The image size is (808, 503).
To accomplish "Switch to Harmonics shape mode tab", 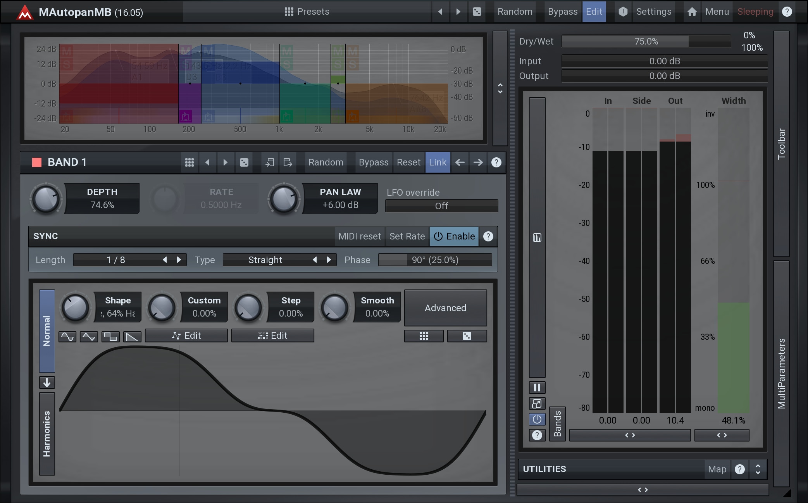I will [x=47, y=434].
